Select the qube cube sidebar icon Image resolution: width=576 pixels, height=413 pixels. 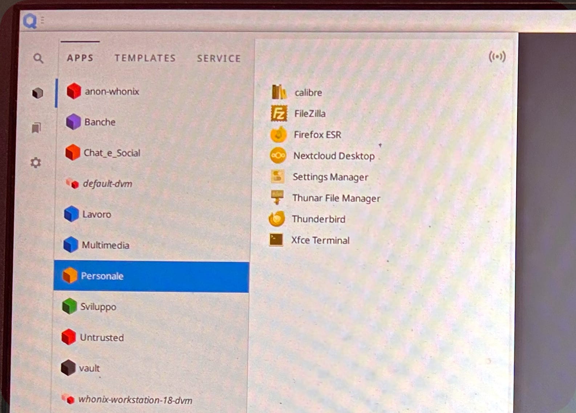[x=37, y=93]
